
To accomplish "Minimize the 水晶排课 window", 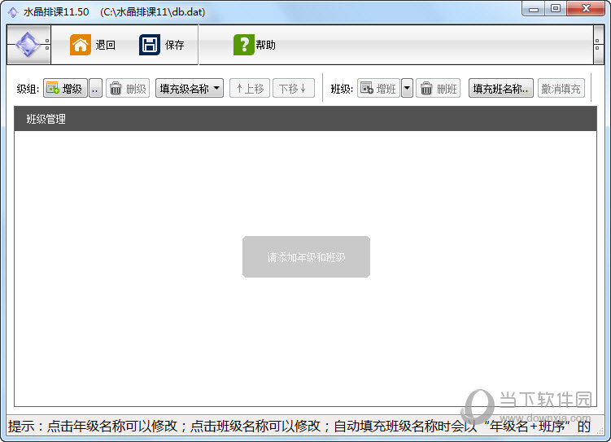I will point(534,9).
